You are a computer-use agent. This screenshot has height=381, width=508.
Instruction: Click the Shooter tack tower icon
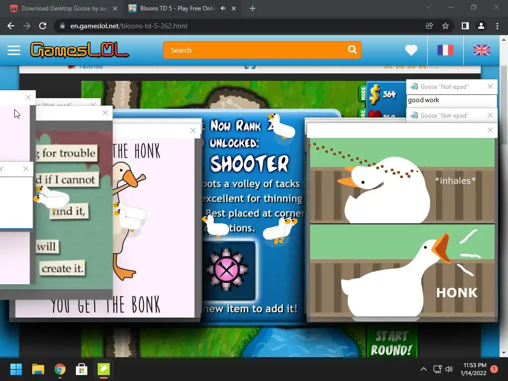click(x=227, y=270)
